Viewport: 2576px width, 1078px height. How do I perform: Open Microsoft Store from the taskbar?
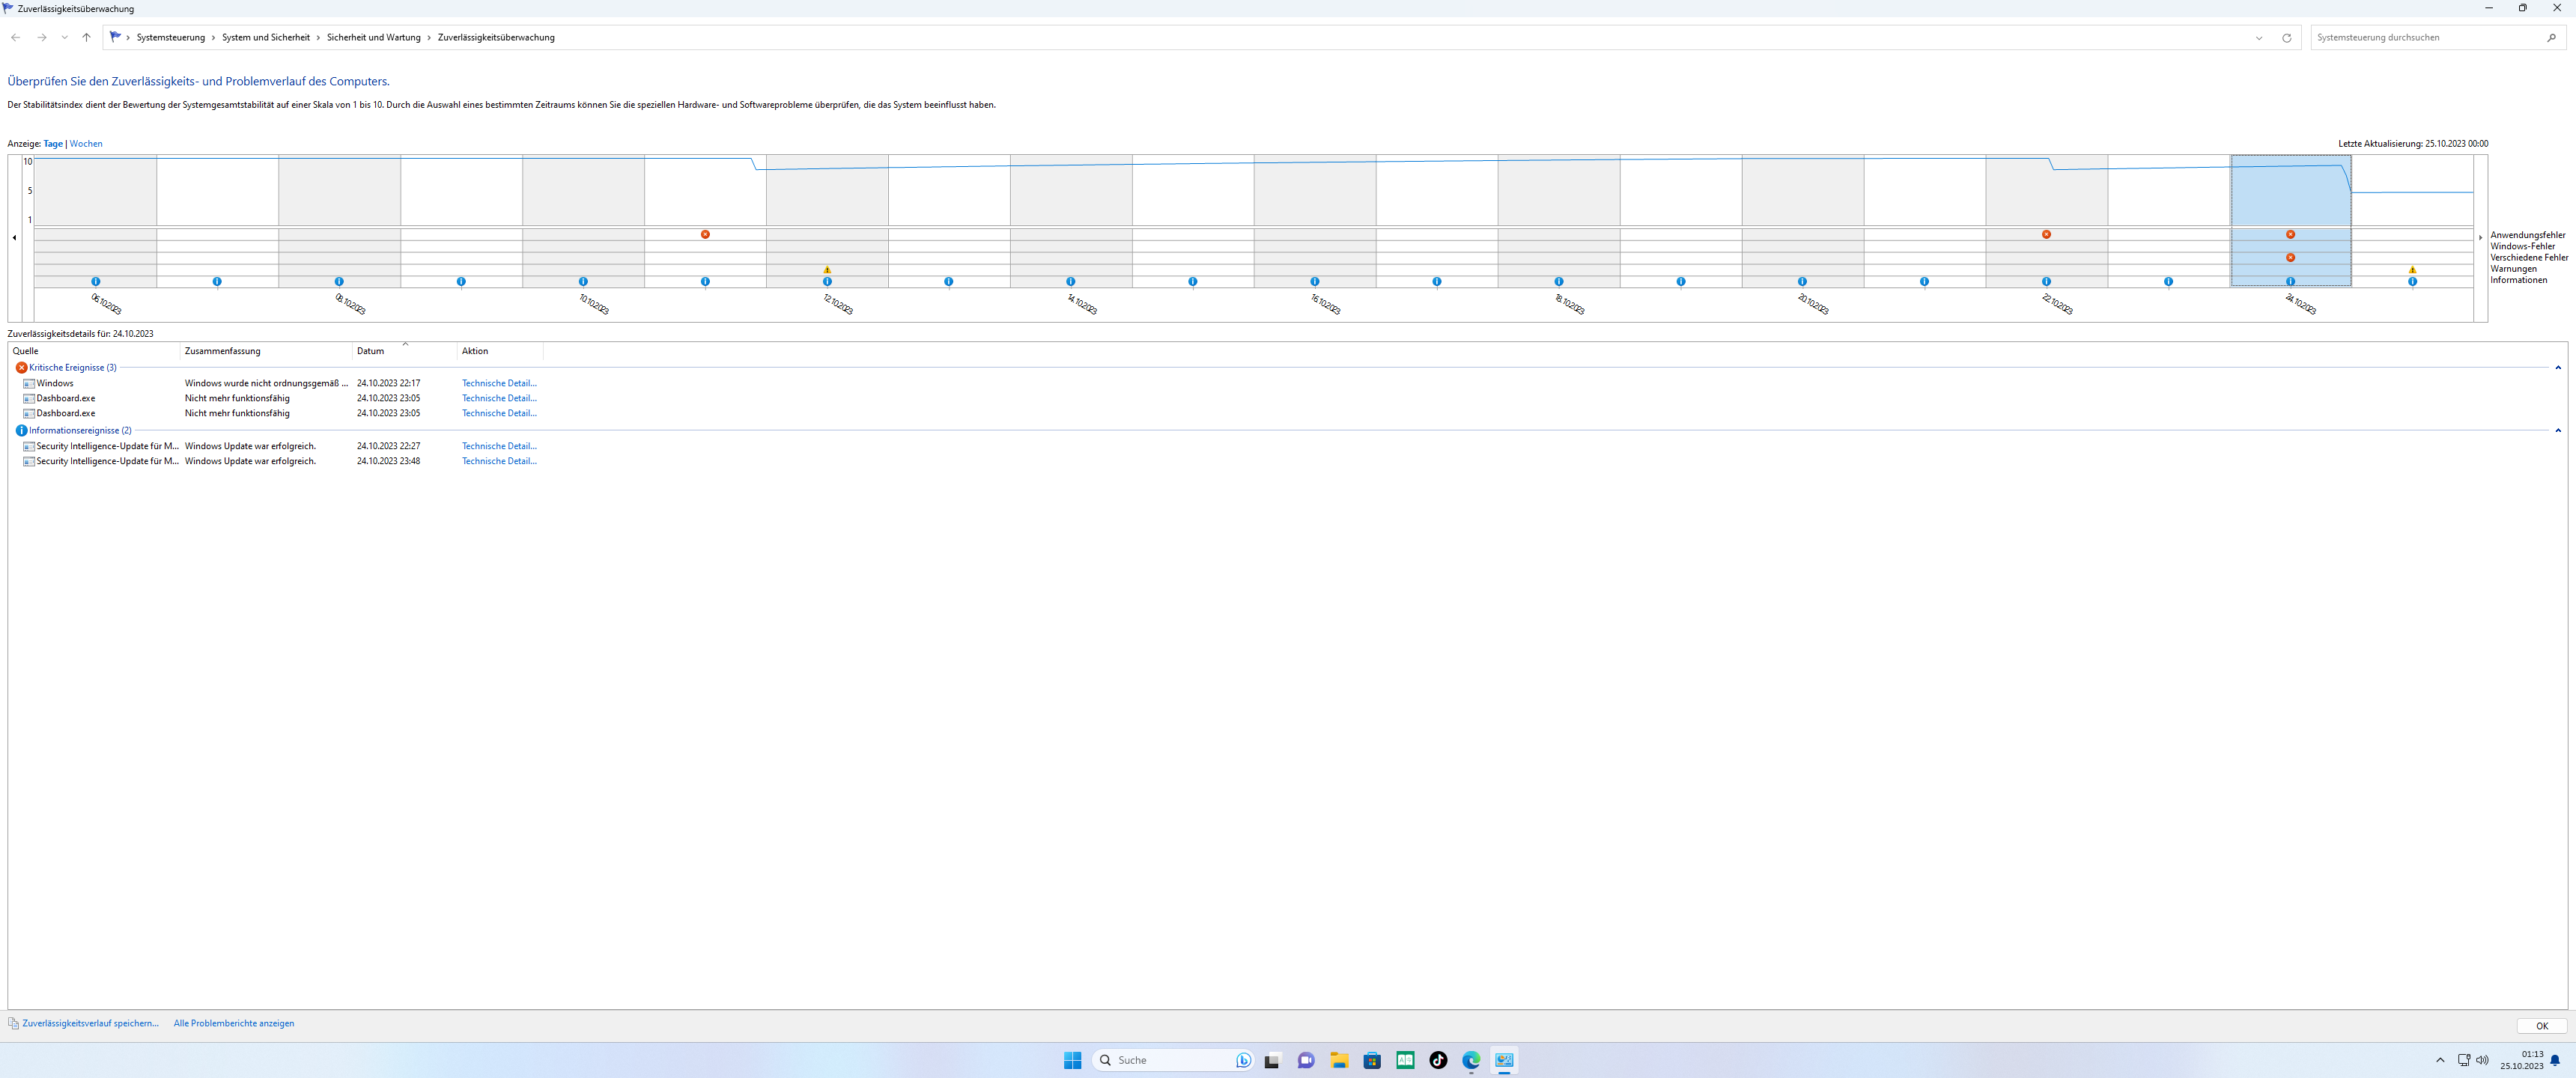point(1372,1060)
